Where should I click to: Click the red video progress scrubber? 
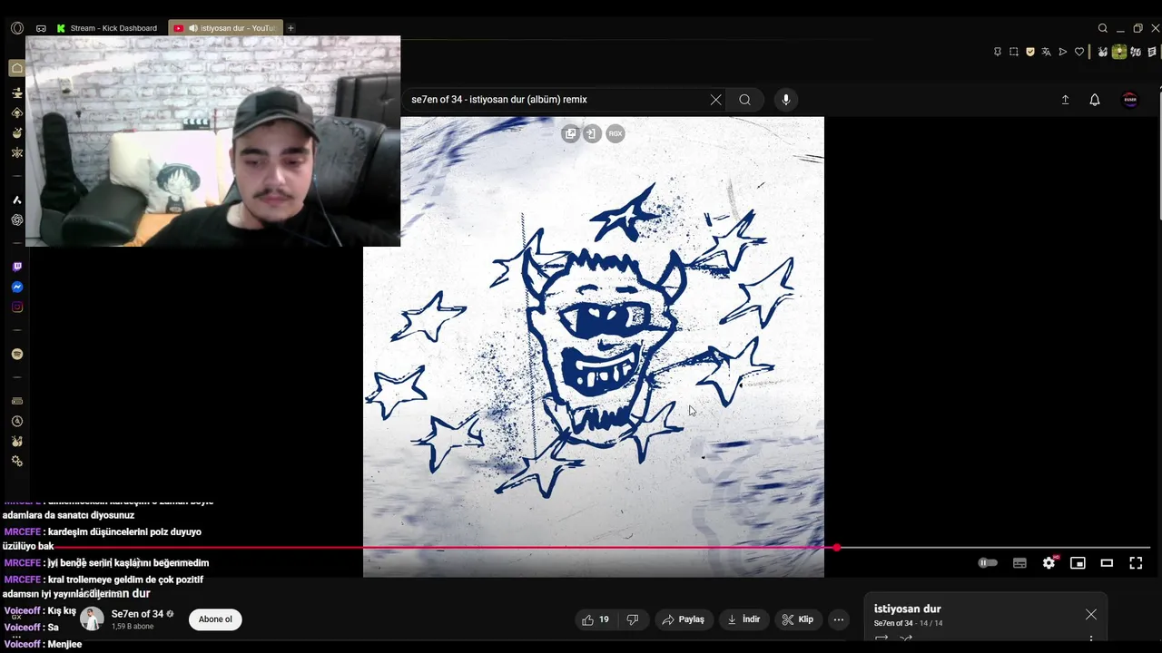pos(836,548)
